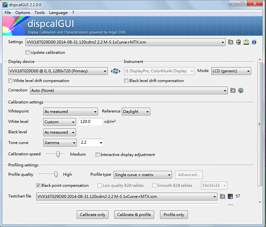Image resolution: width=266 pixels, height=227 pixels.
Task: Open the ? help menu
Action: 73,13
